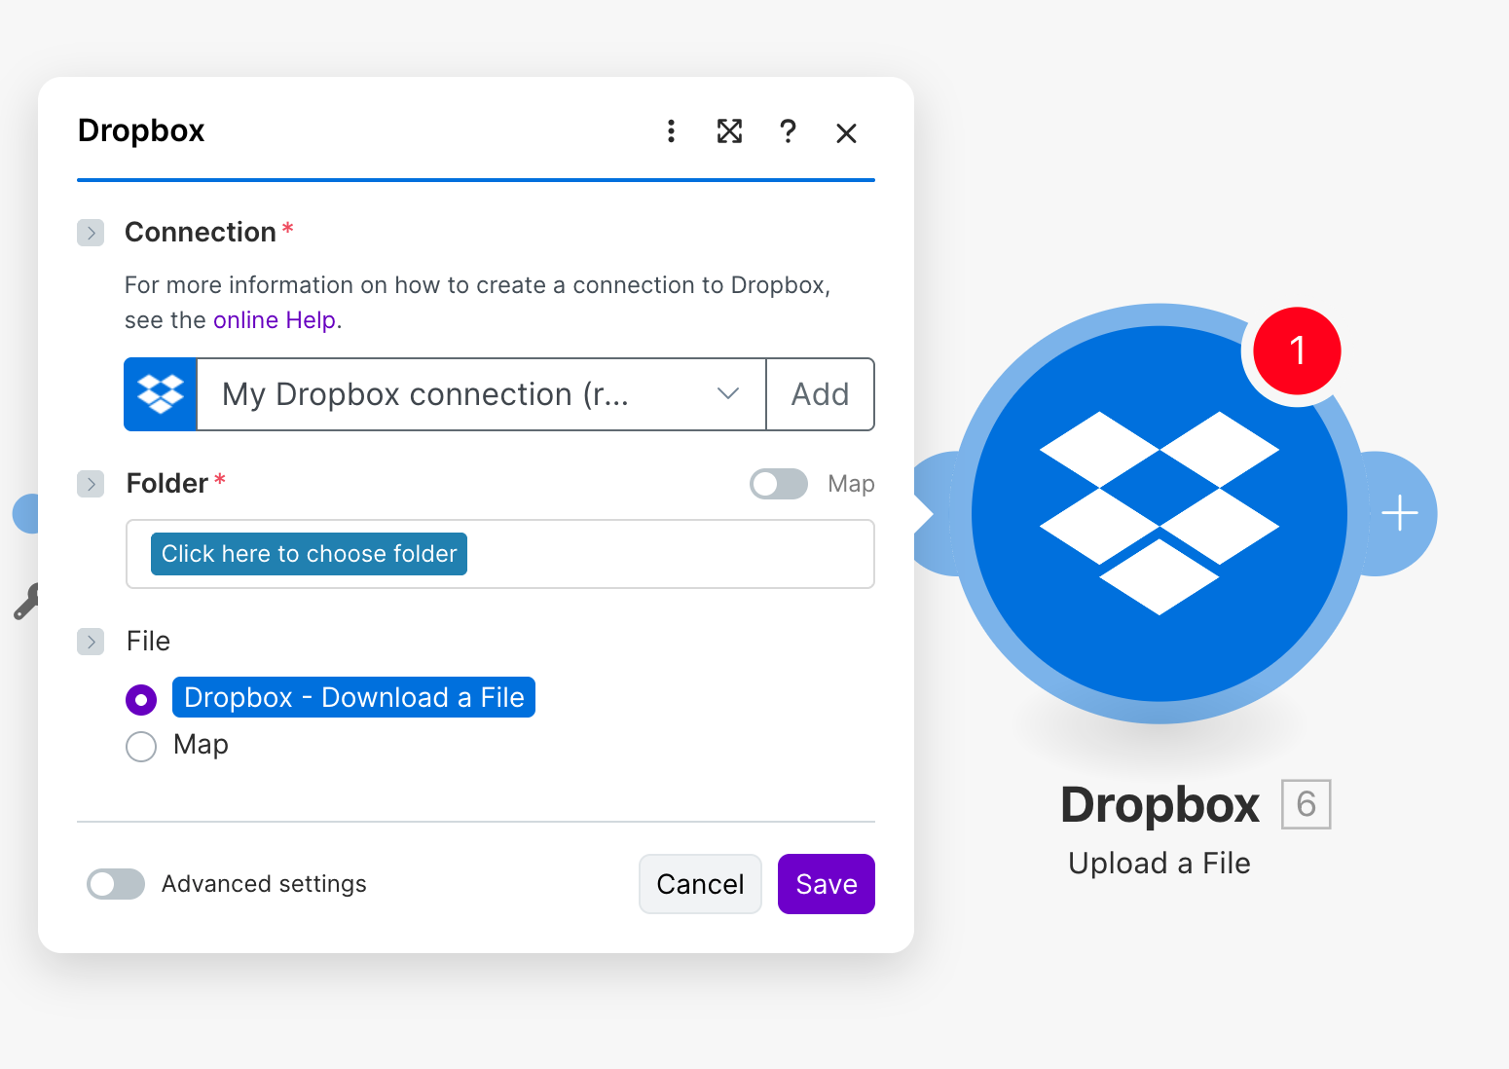Viewport: 1509px width, 1069px height.
Task: Click the 'Upload a File' module label
Action: click(x=1159, y=864)
